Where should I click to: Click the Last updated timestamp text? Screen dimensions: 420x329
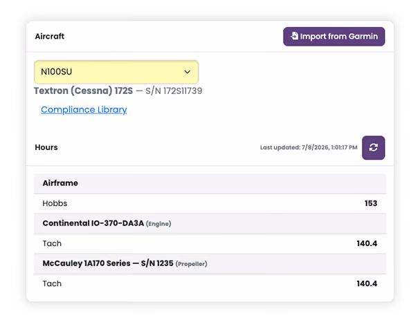point(309,148)
